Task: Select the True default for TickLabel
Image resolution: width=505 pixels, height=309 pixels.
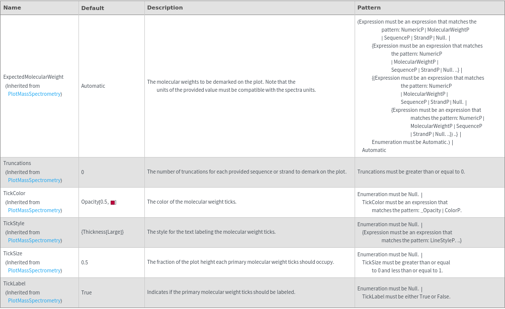Action: pos(87,292)
